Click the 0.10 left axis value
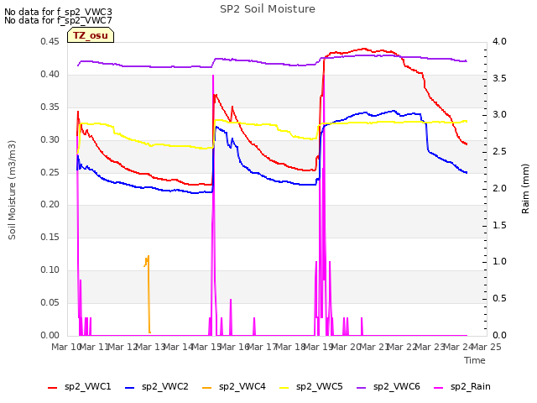Screen dimensions: 537x403 click(50, 270)
